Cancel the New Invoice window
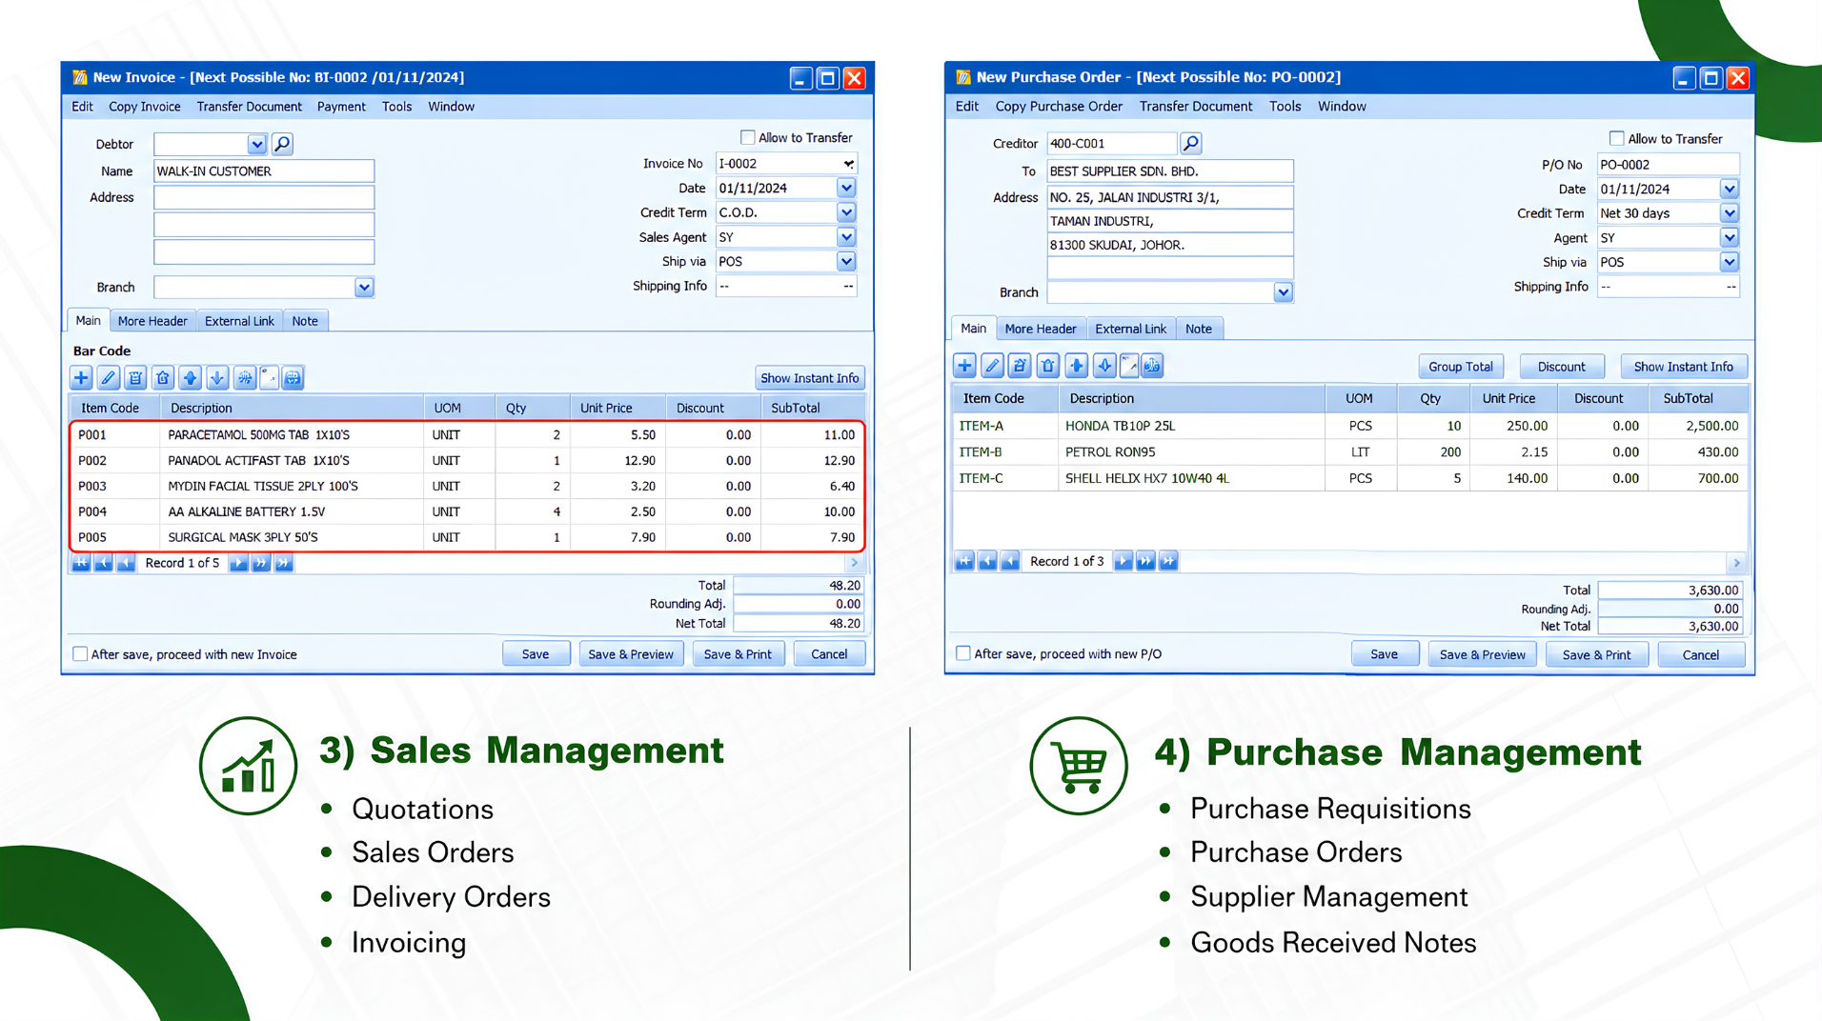The width and height of the screenshot is (1822, 1021). click(x=829, y=654)
